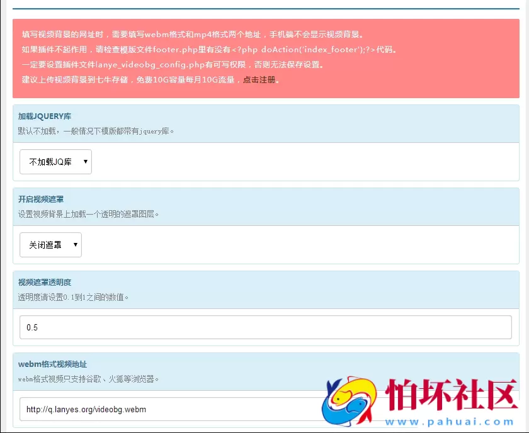The image size is (529, 433).
Task: Select the URL text http://q.lanyes.org/videobg.webm
Action: 85,409
